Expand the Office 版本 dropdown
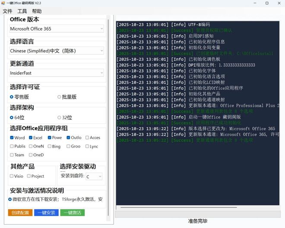Image resolution: width=285 pixels, height=228 pixels. [x=57, y=29]
